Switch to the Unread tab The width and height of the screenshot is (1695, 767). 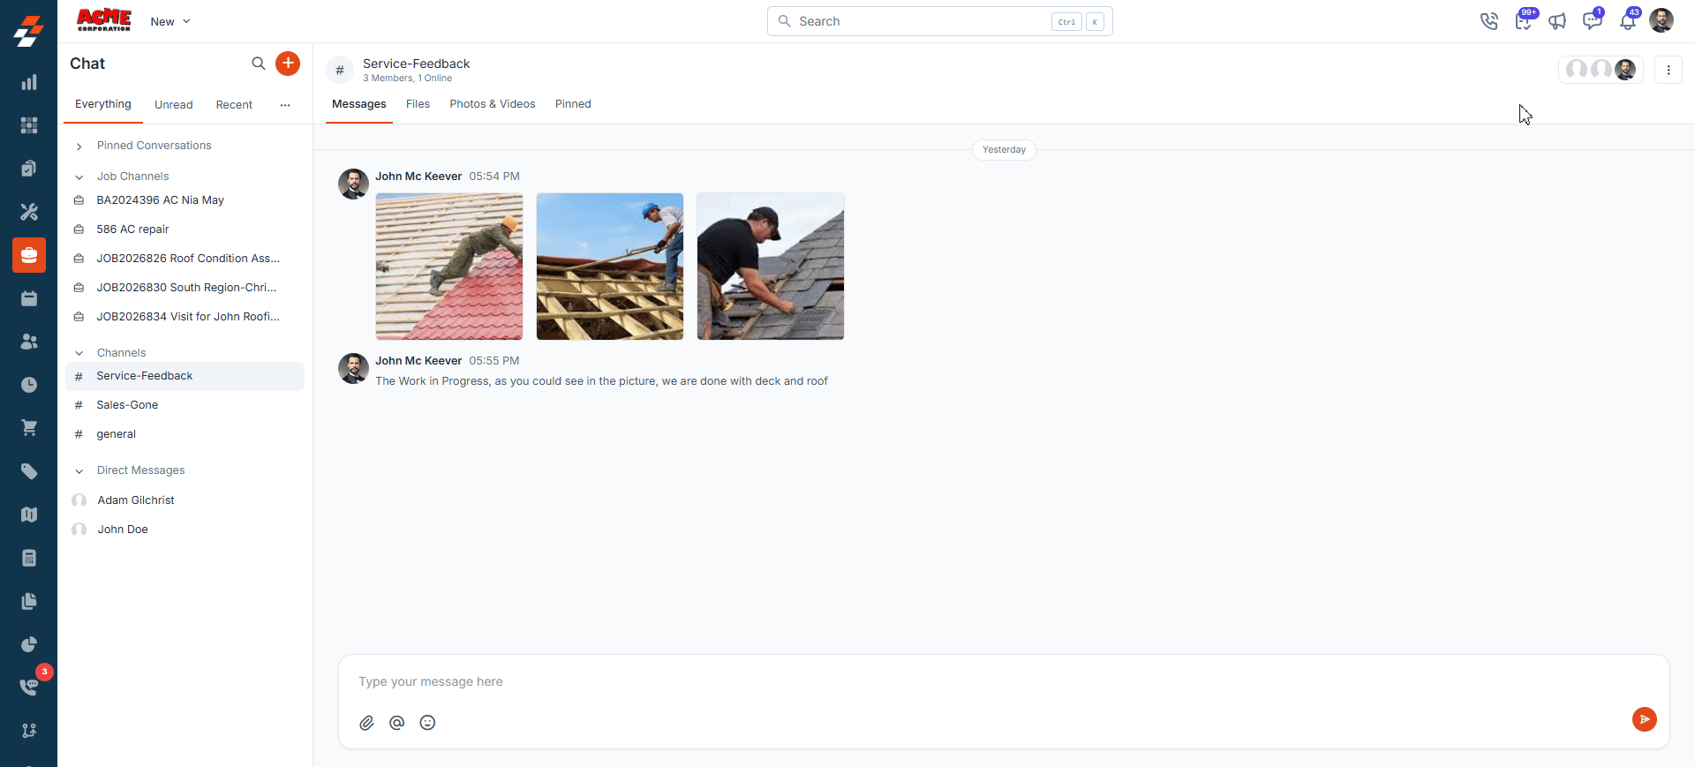click(x=174, y=105)
